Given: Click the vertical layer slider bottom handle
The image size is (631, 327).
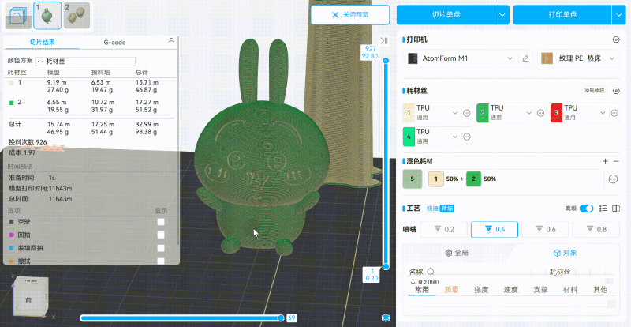Looking at the screenshot, I should 386,266.
